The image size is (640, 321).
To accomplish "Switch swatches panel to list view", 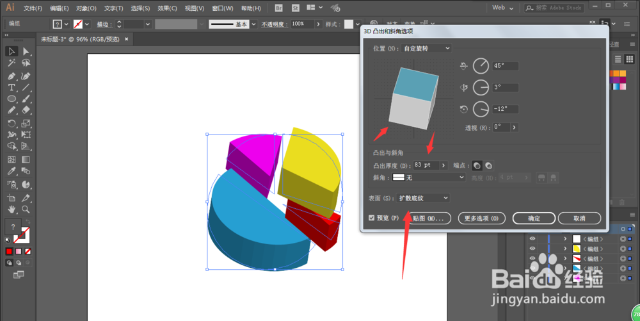I will tap(618, 59).
